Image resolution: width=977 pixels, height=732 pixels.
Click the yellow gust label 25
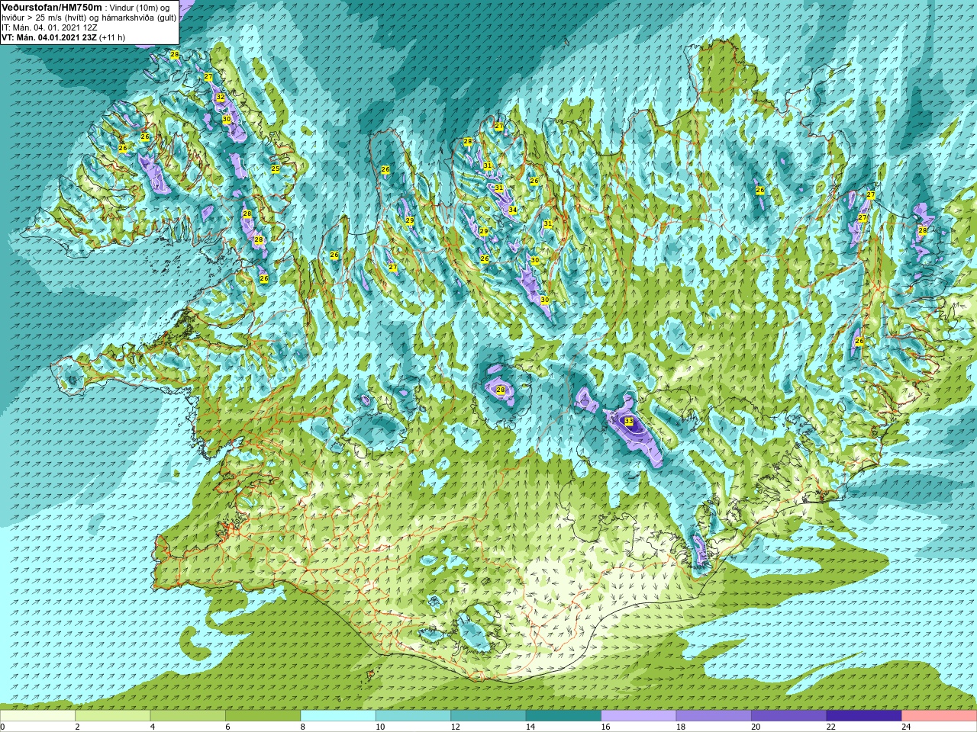(276, 169)
